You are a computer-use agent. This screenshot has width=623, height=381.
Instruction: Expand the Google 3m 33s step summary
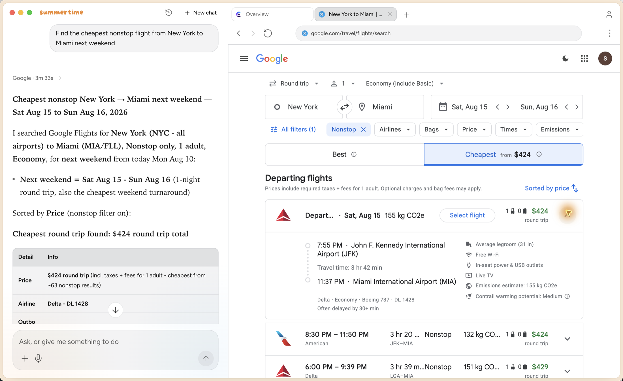[37, 78]
